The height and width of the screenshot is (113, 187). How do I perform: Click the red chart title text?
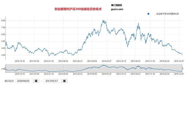tap(78, 9)
